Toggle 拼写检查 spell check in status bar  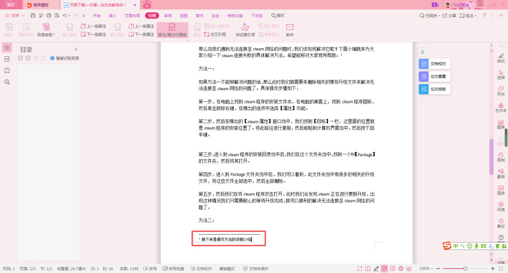174,269
